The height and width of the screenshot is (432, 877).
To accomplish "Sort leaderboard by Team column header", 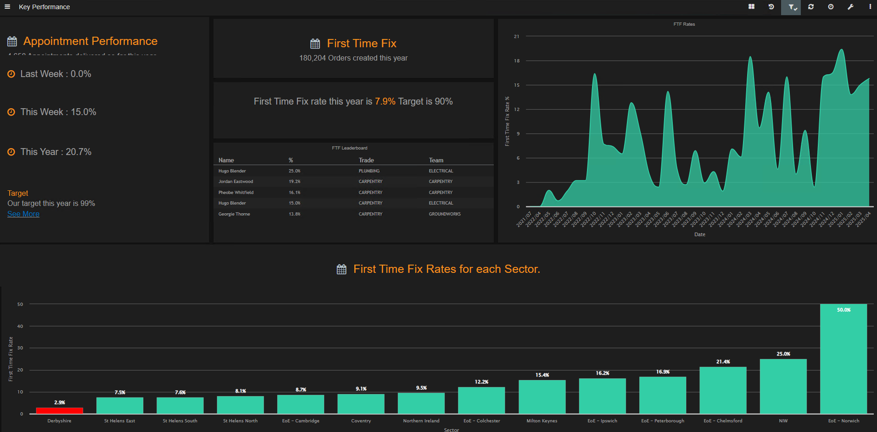I will [x=436, y=160].
